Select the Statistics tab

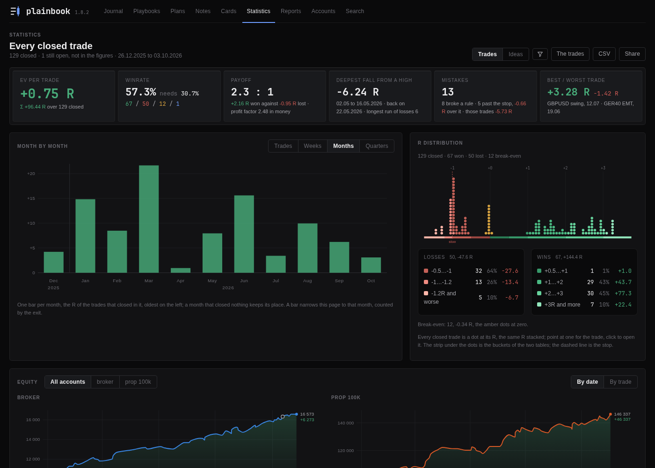pyautogui.click(x=258, y=11)
